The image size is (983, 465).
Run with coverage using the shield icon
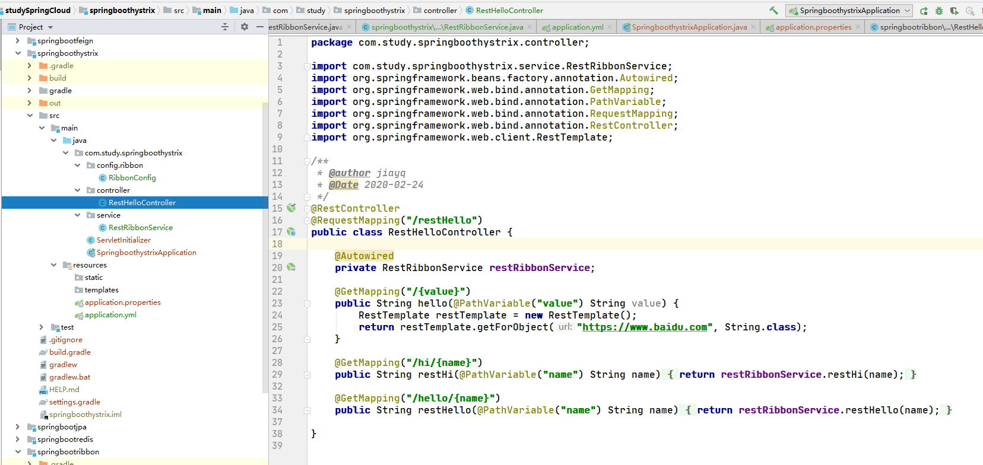point(955,11)
